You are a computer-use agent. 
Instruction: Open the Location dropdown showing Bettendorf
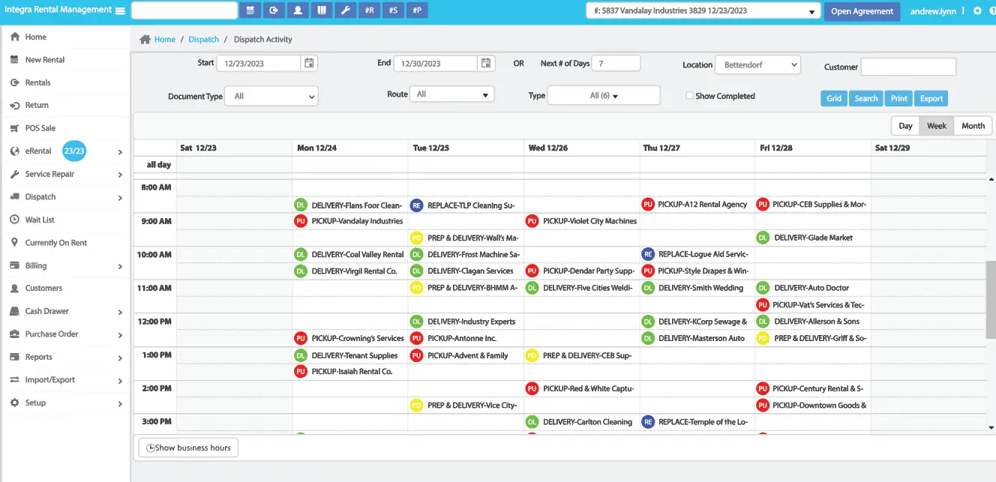pos(757,65)
